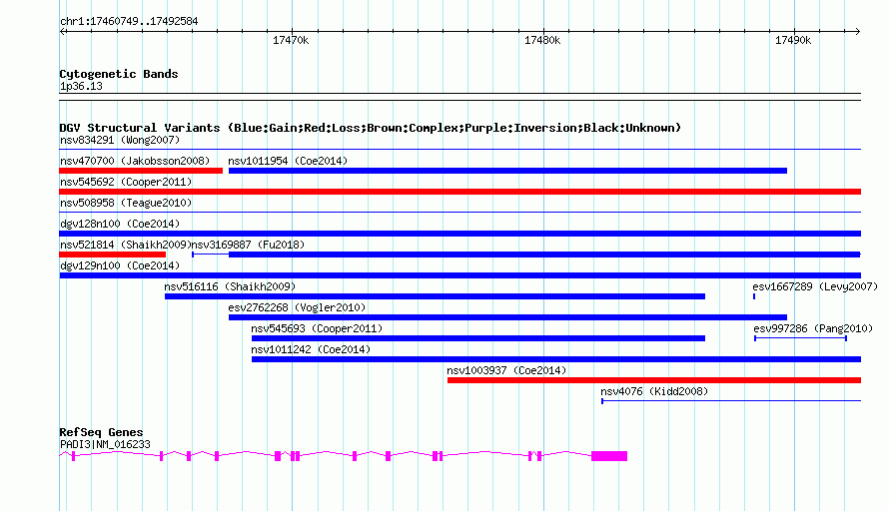Click the large magenta final exon of PADI3
Viewport: 889px width, 511px height.
tap(609, 456)
